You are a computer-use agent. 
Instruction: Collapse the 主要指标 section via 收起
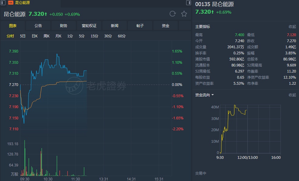(292, 27)
